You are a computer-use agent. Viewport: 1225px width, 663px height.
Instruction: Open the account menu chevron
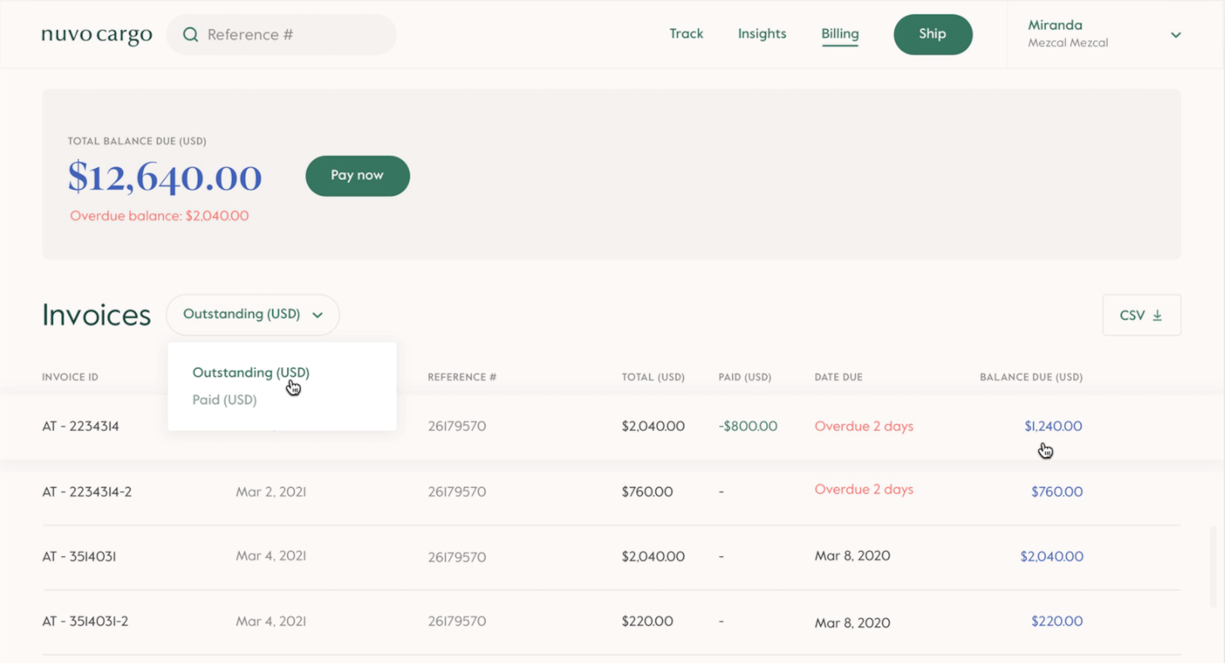(1176, 35)
